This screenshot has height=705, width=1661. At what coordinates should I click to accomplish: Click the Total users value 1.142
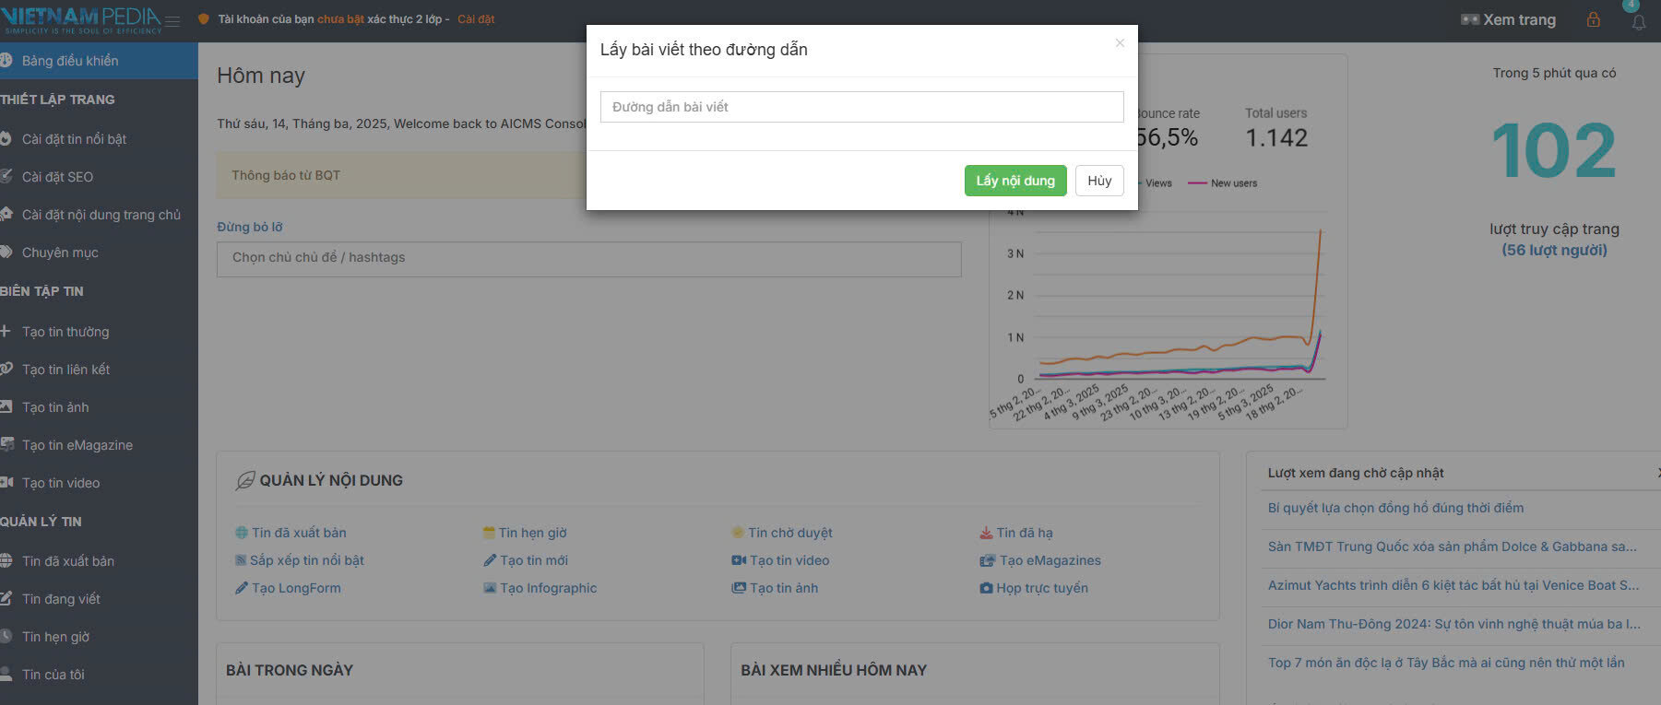pyautogui.click(x=1276, y=138)
